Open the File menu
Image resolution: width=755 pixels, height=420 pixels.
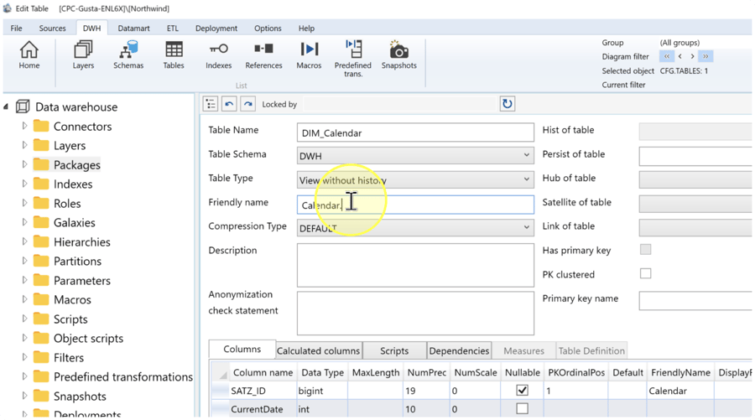(x=17, y=28)
